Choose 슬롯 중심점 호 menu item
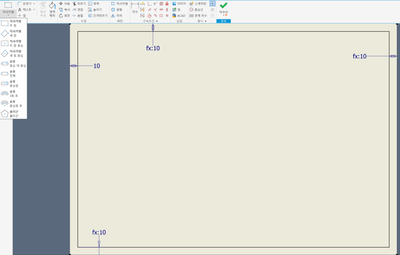The image size is (400, 255). click(x=14, y=103)
